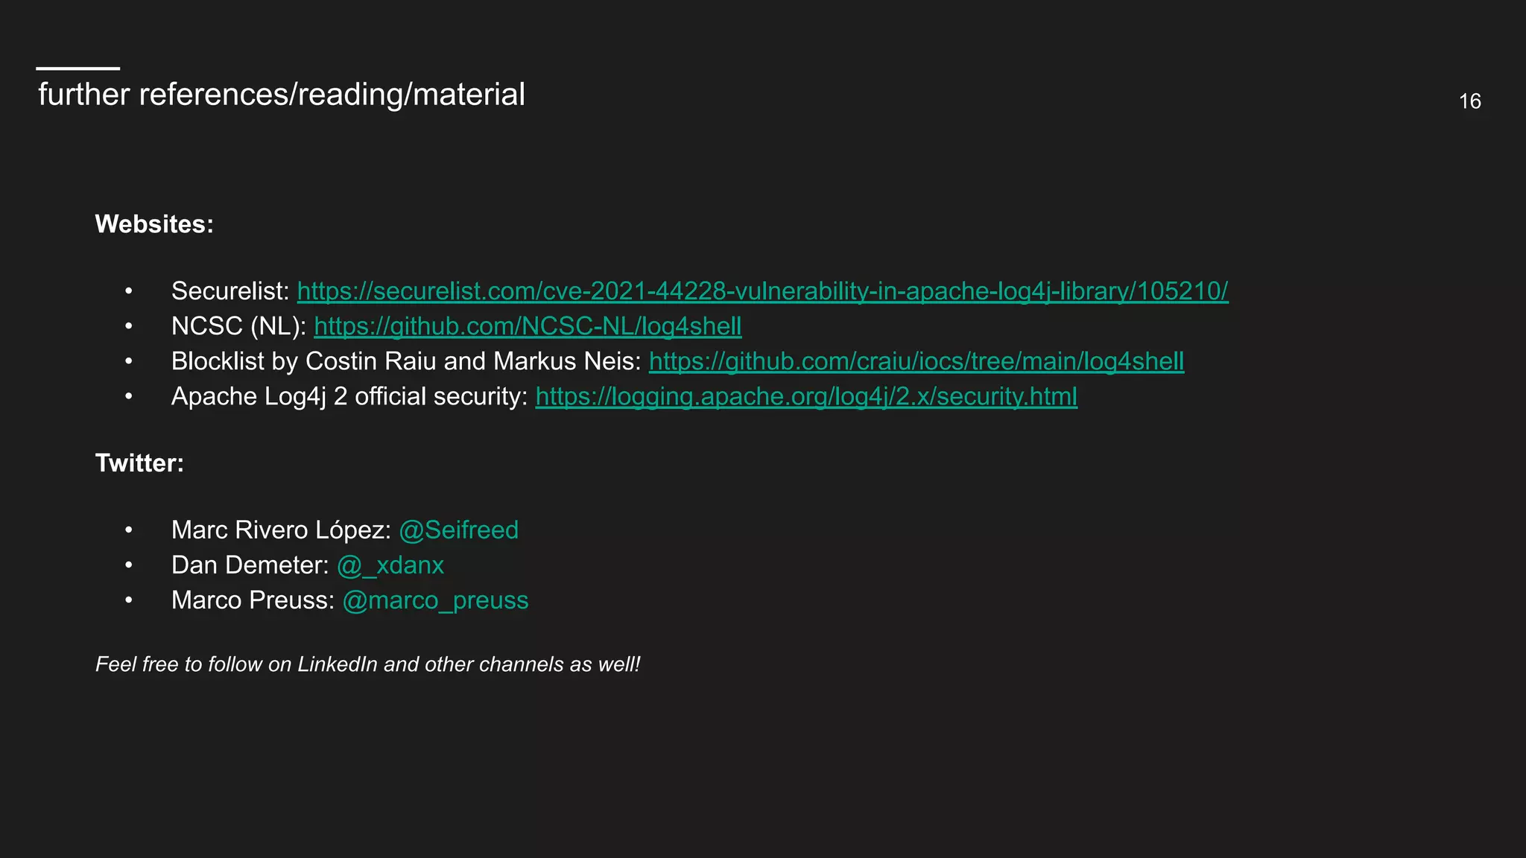Open the NCSC-NL log4shell GitHub link
Image resolution: width=1526 pixels, height=858 pixels.
(x=528, y=326)
